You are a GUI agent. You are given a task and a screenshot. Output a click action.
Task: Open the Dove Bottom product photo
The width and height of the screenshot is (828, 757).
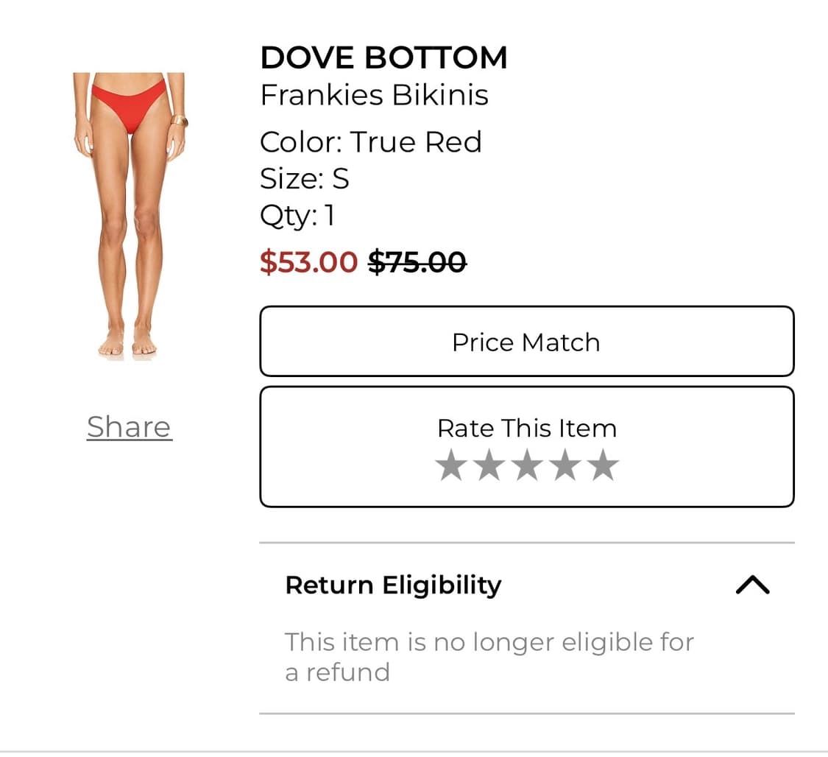click(130, 214)
